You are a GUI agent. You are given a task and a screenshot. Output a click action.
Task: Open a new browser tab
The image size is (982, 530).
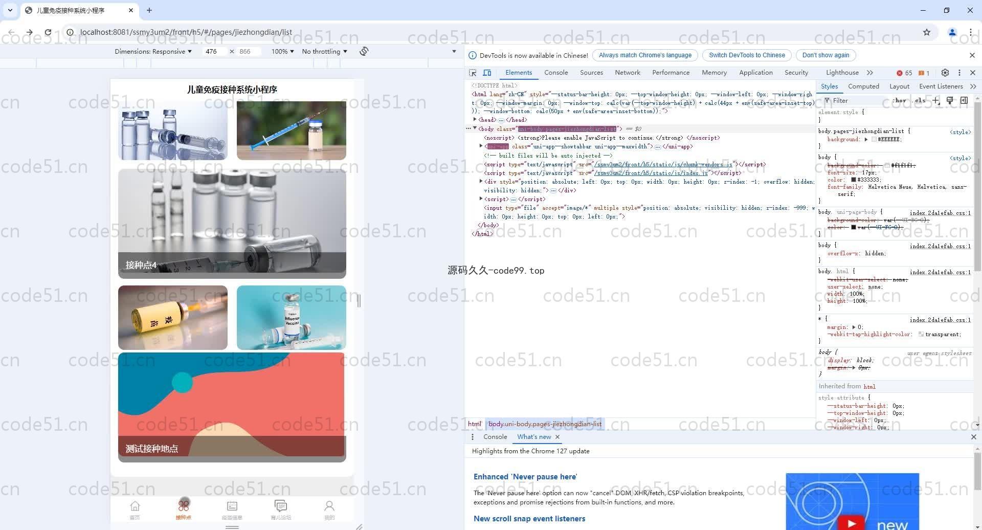click(149, 10)
